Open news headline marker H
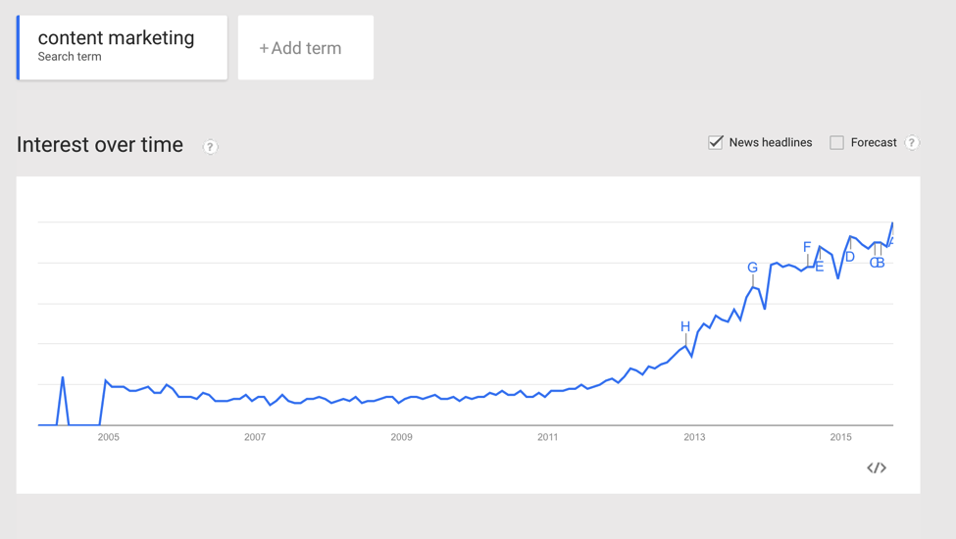Viewport: 956px width, 539px height. tap(685, 326)
